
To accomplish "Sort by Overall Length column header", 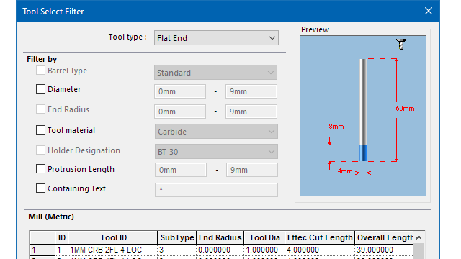I will click(x=384, y=237).
